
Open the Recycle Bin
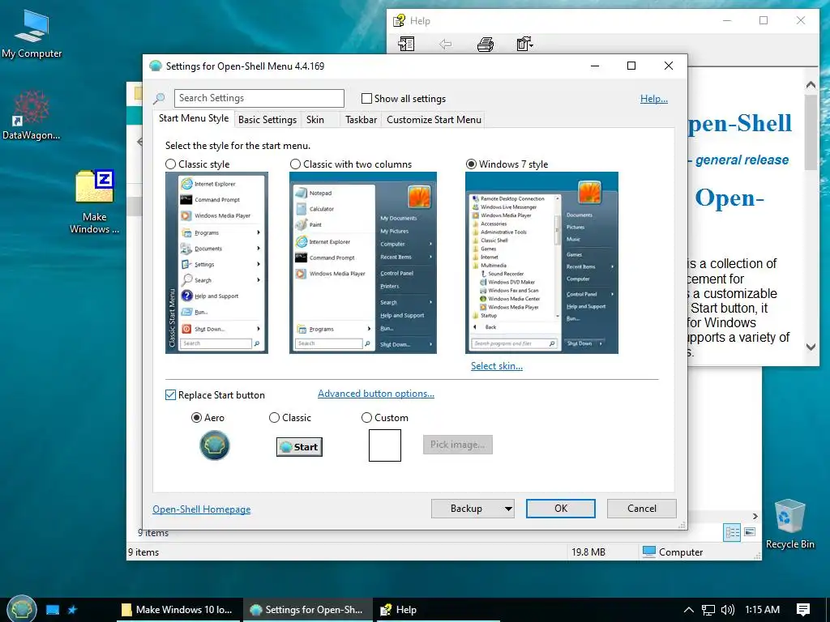coord(789,524)
